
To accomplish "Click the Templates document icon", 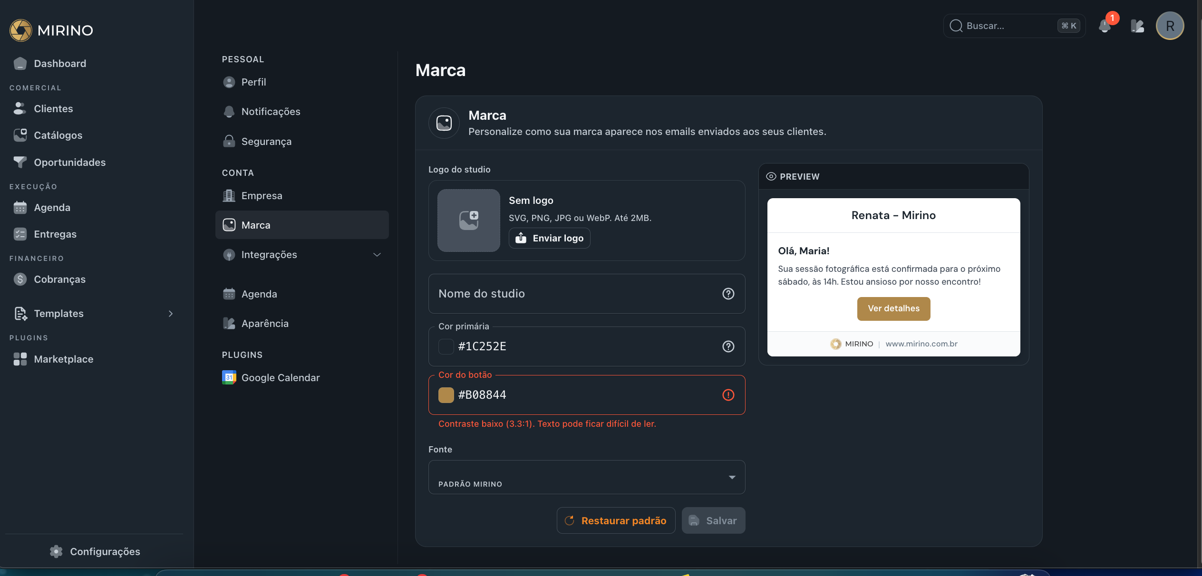I will [20, 314].
